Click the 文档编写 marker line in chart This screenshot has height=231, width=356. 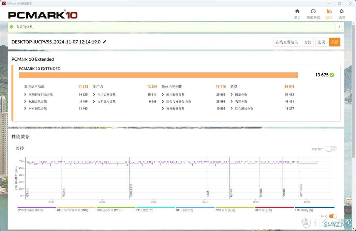coord(206,178)
